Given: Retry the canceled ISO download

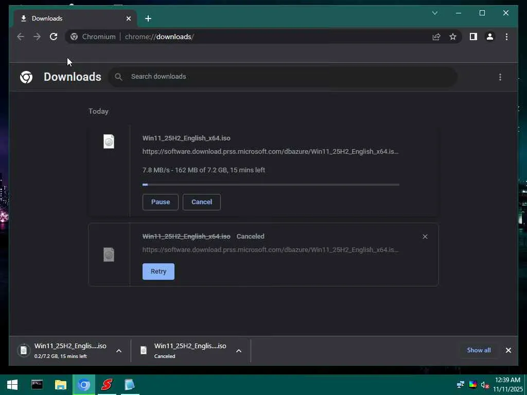Looking at the screenshot, I should click(x=159, y=272).
